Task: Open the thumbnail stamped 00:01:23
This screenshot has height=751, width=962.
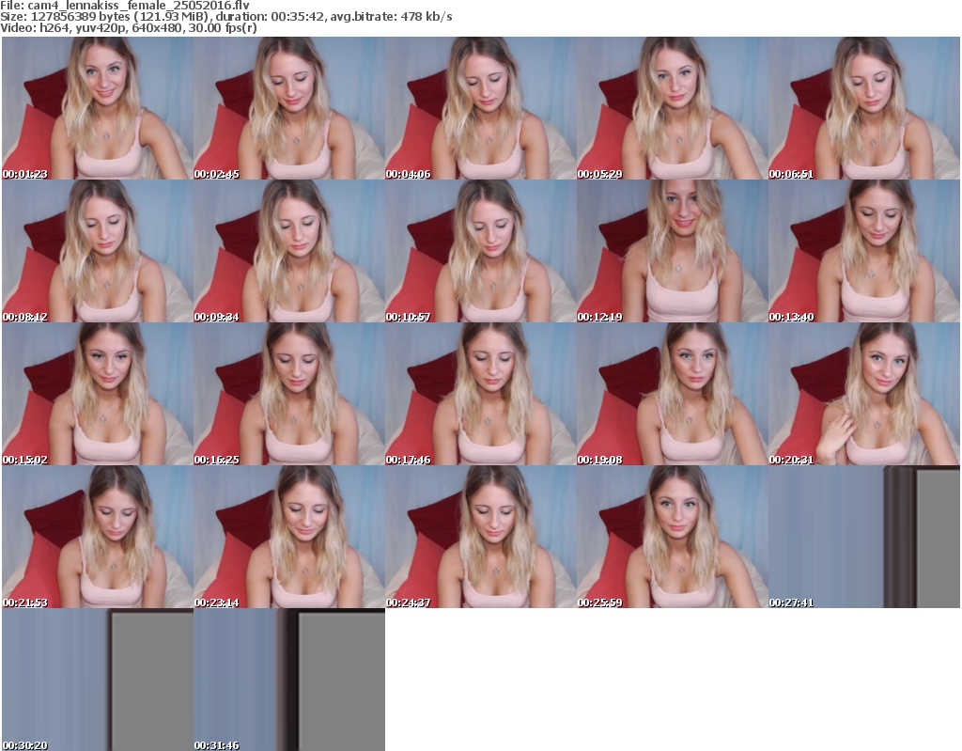Action: point(98,108)
